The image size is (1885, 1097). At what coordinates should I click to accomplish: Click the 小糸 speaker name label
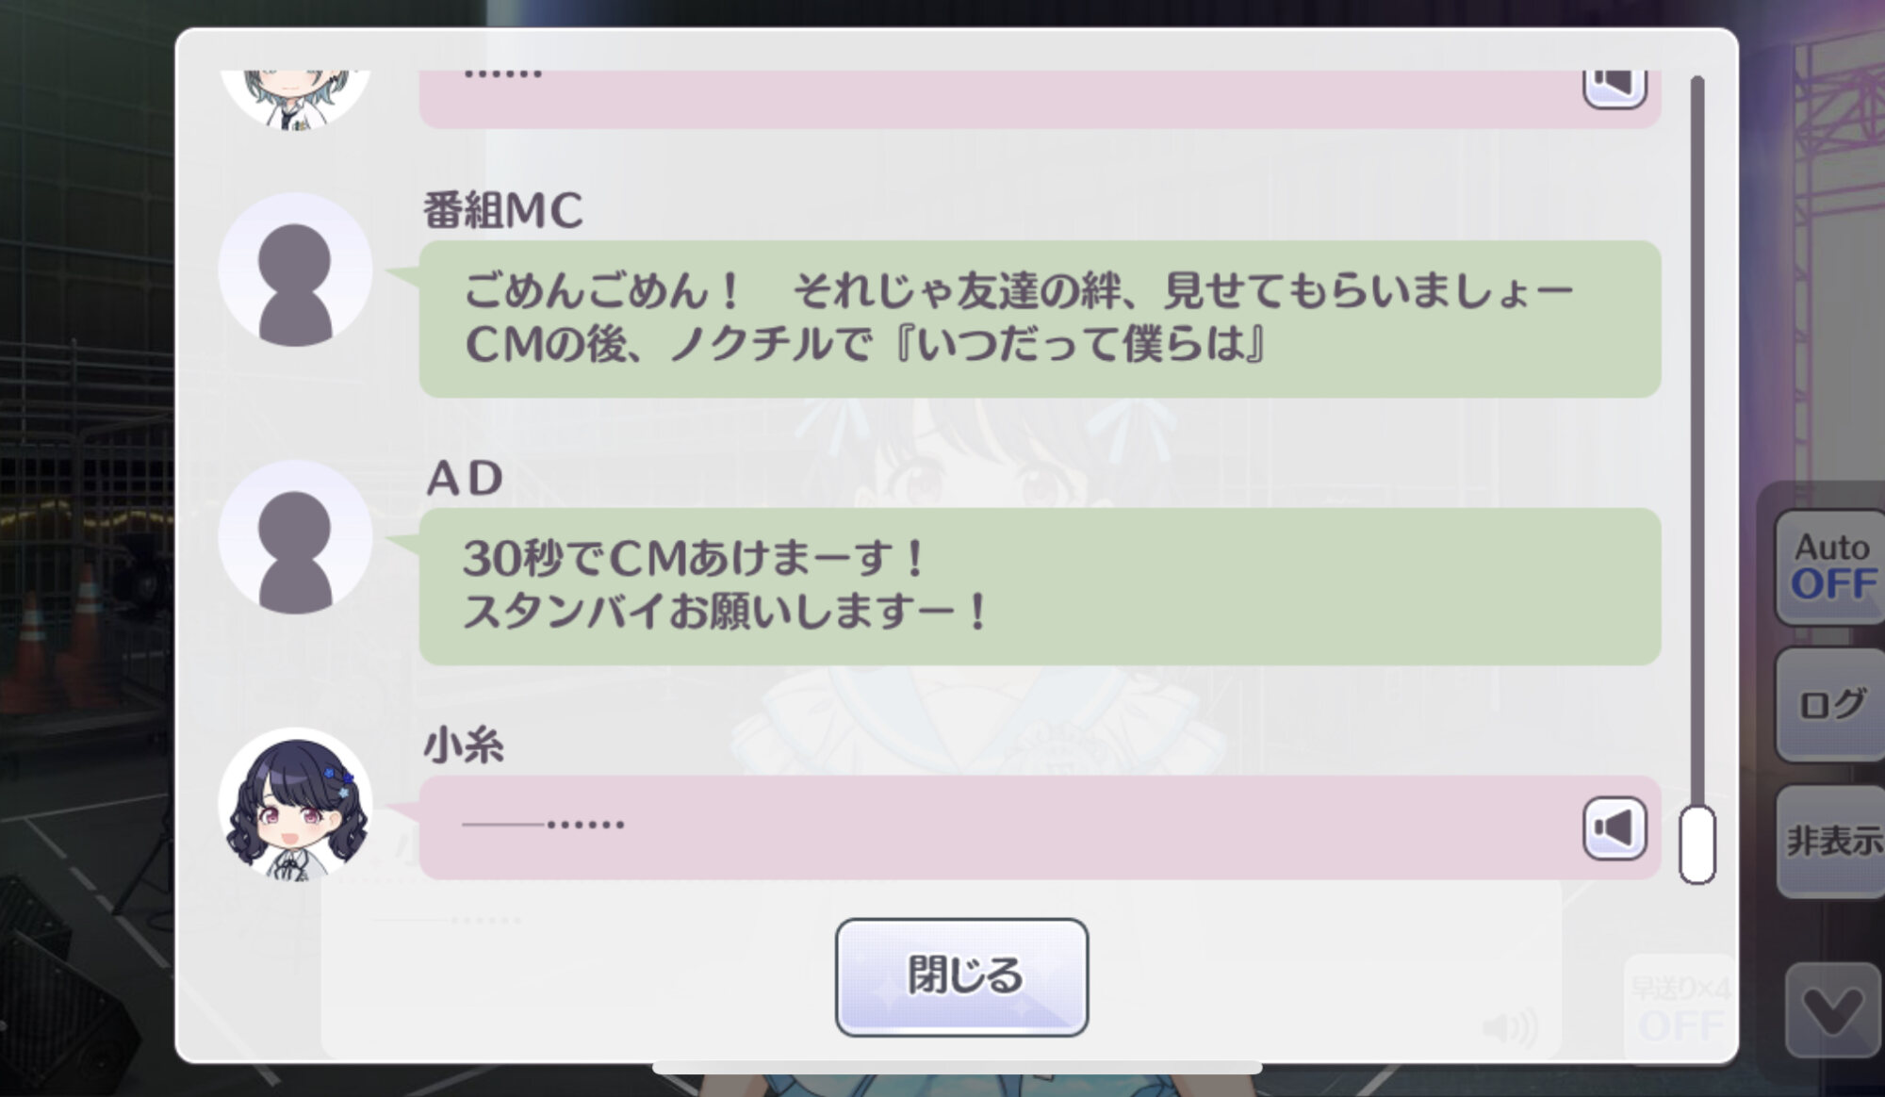[x=463, y=745]
